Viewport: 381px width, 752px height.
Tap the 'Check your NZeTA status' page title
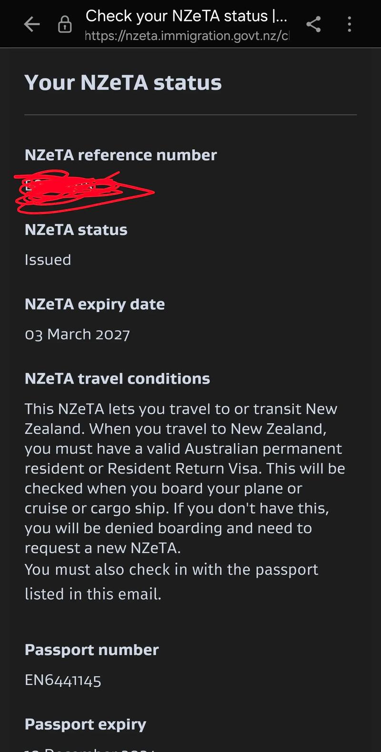point(186,16)
